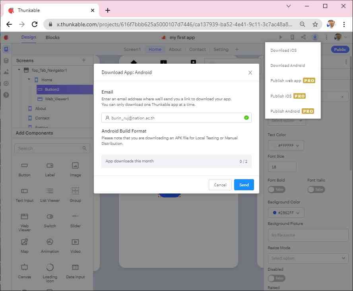
Task: Pick the Map component
Action: pyautogui.click(x=25, y=246)
